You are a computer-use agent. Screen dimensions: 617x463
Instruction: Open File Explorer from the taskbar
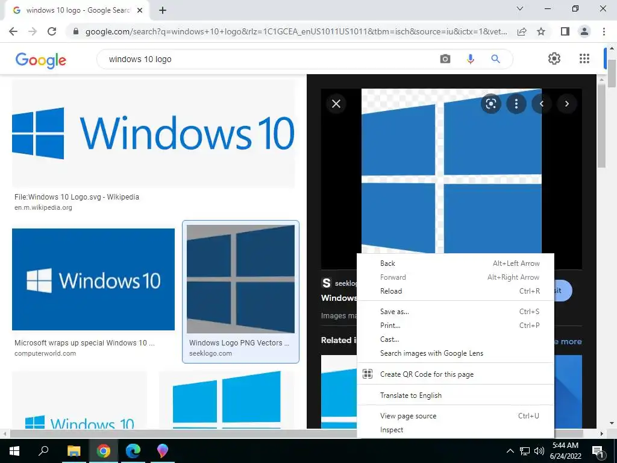74,451
